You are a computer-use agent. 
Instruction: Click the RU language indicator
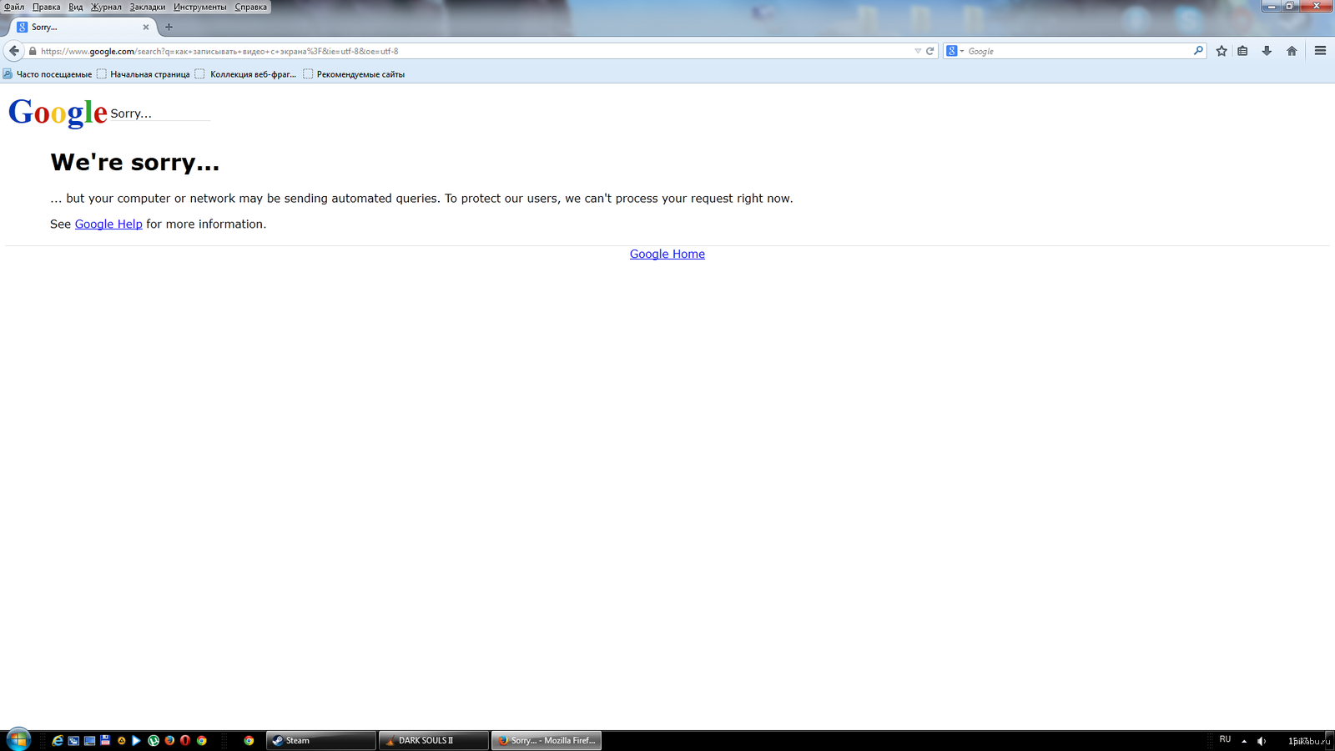point(1225,739)
